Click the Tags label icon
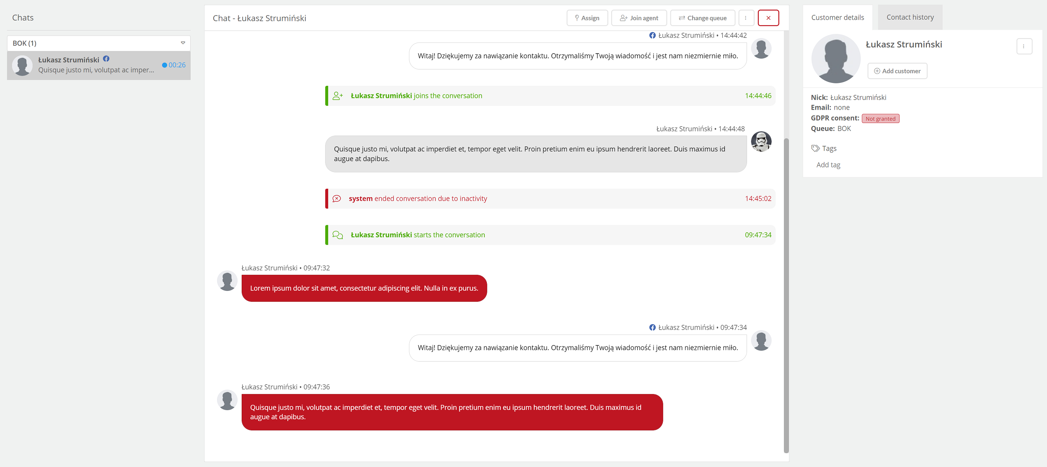1047x467 pixels. pyautogui.click(x=815, y=148)
